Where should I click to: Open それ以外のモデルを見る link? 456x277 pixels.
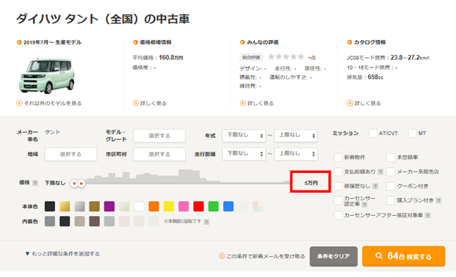tap(49, 103)
